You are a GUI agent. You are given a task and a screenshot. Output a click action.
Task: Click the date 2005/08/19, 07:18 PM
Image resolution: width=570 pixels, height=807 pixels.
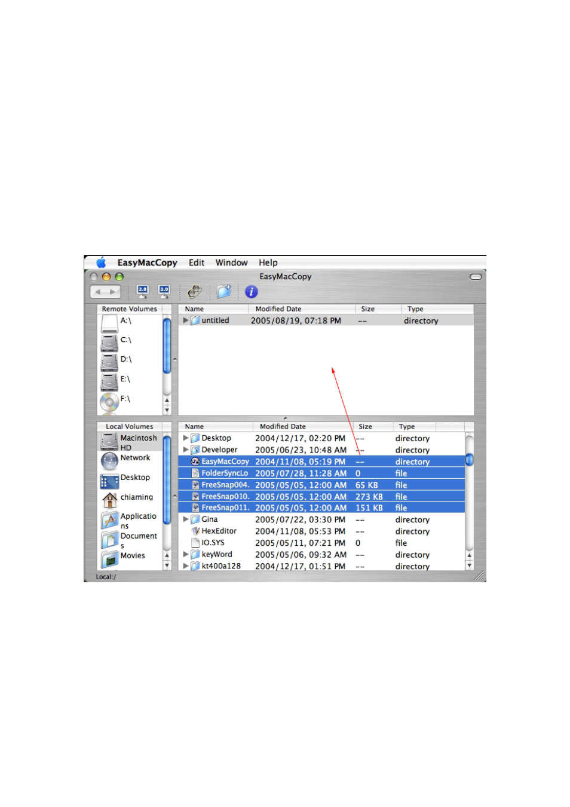(296, 321)
